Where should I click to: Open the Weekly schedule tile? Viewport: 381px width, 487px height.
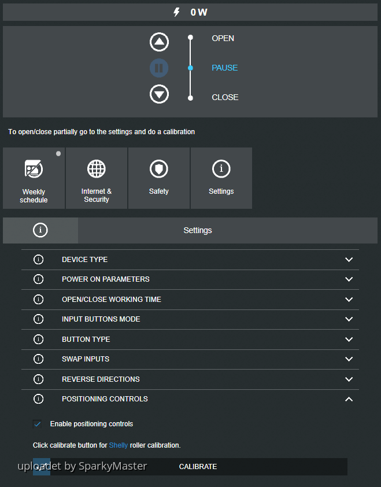click(x=34, y=178)
